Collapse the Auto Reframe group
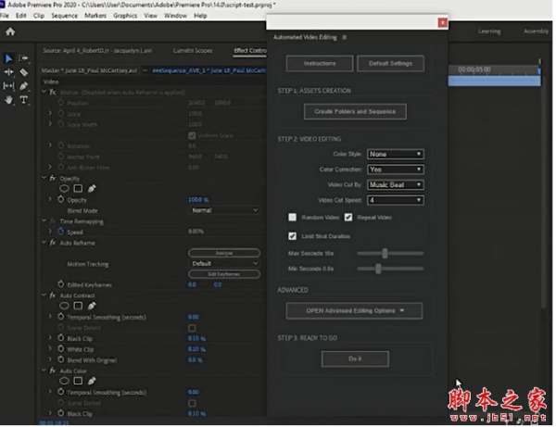Screen dimensions: 556x427 (44, 243)
